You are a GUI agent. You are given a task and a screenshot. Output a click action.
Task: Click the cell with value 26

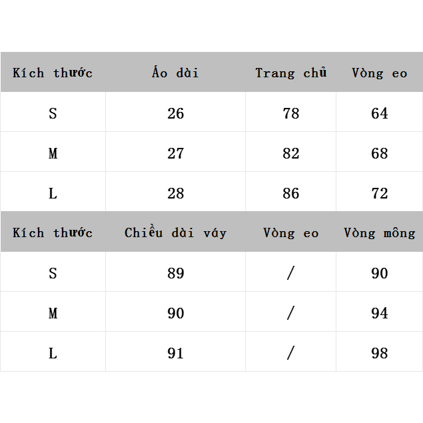pyautogui.click(x=175, y=113)
